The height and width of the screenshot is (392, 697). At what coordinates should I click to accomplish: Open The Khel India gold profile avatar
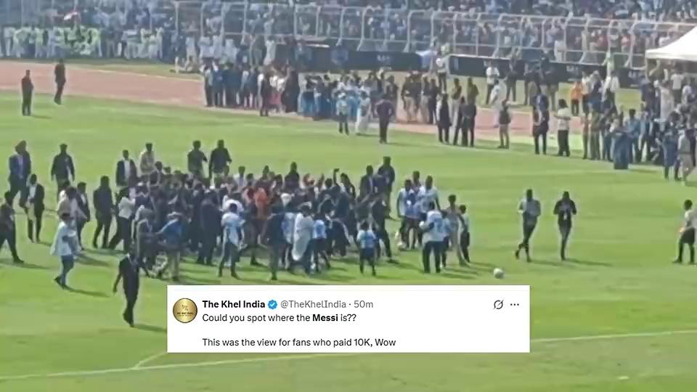185,310
